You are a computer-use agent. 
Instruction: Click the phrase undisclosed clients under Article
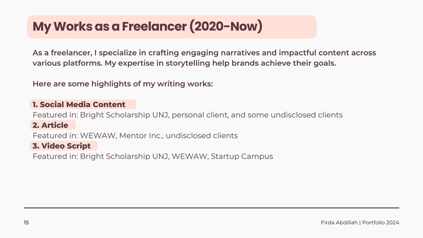(202, 135)
